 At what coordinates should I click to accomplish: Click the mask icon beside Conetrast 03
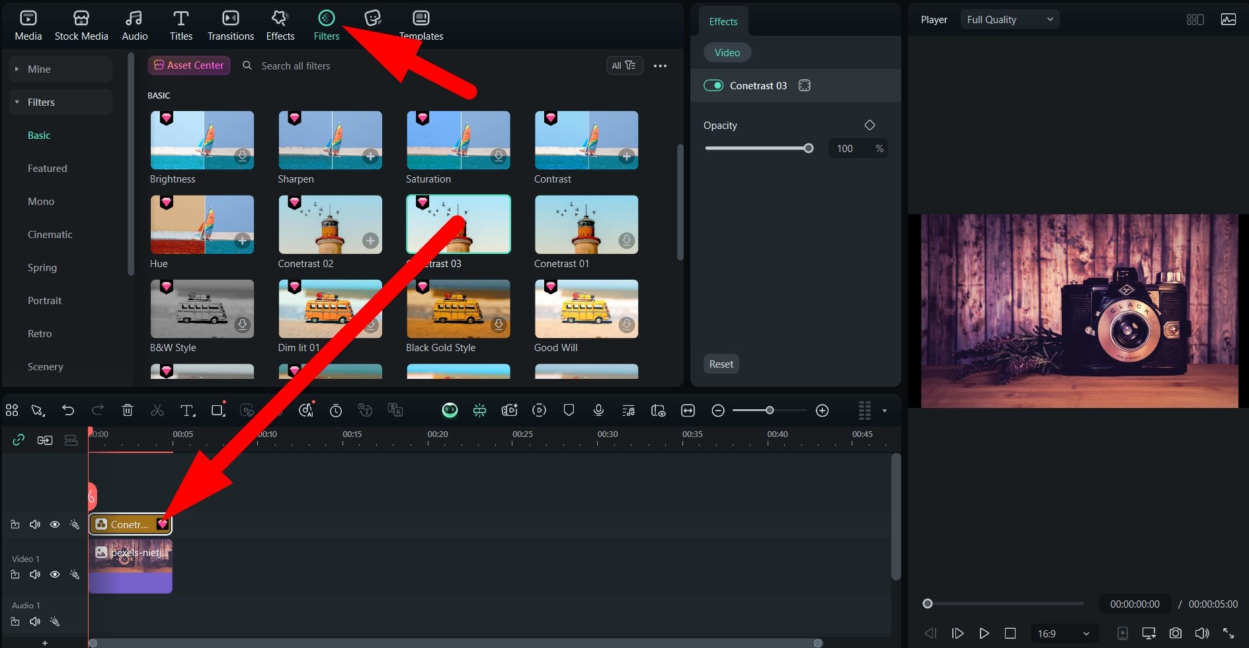point(805,85)
